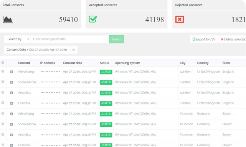Select the London Social Media row checkbox

(3, 82)
